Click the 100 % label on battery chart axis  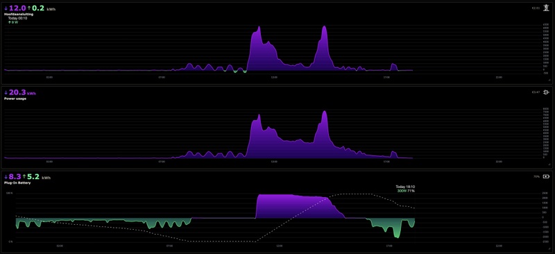click(x=8, y=194)
